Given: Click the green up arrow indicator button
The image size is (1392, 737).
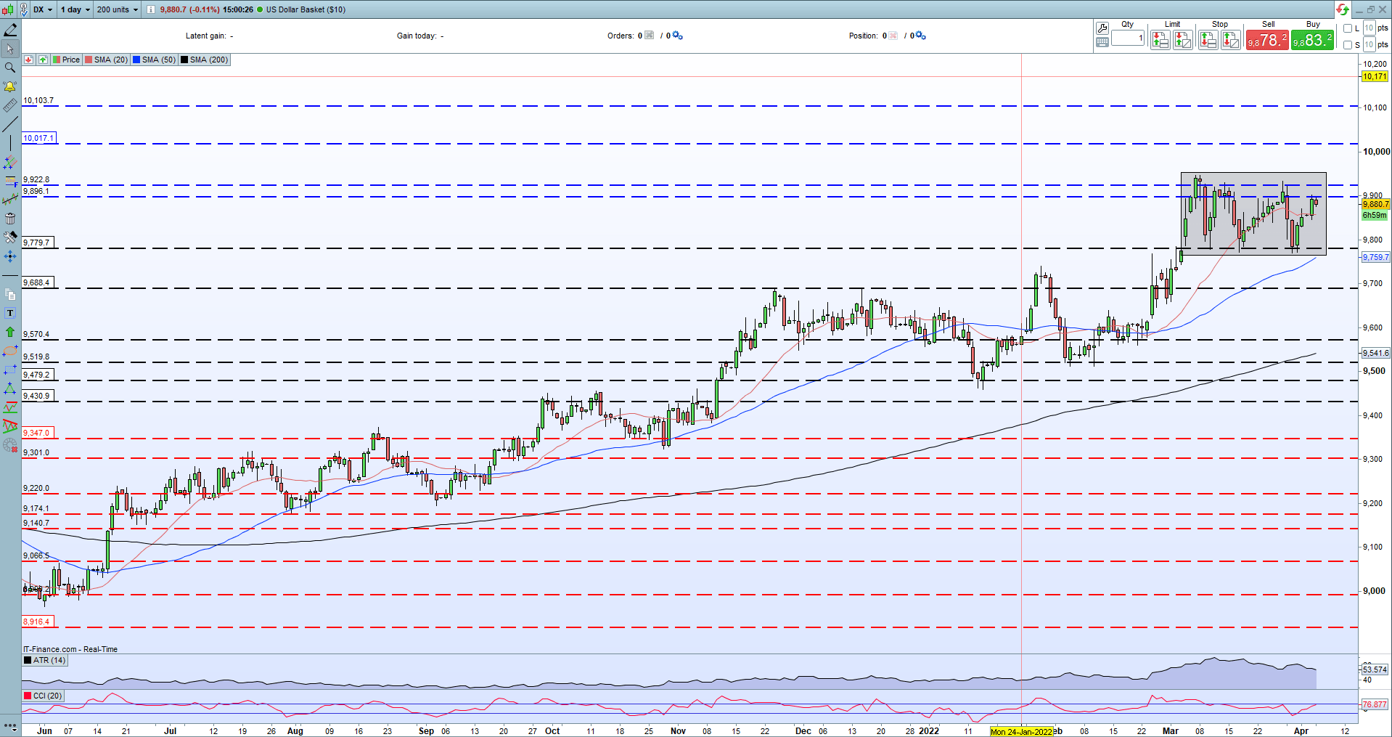Looking at the screenshot, I should [x=43, y=60].
